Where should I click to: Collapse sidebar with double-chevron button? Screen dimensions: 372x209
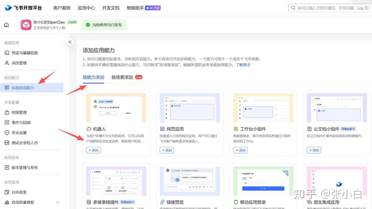click(x=70, y=42)
